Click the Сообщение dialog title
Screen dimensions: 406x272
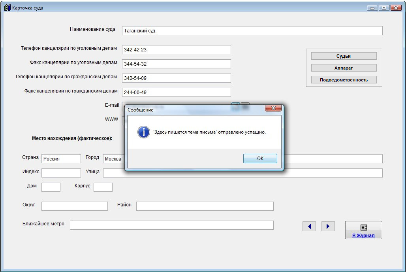click(x=140, y=110)
